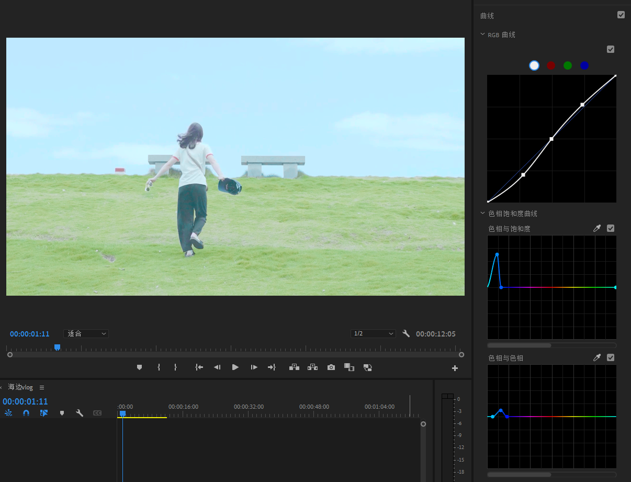Image resolution: width=631 pixels, height=482 pixels.
Task: Uncheck the 色相与饱和度 curve checkbox
Action: pyautogui.click(x=611, y=228)
